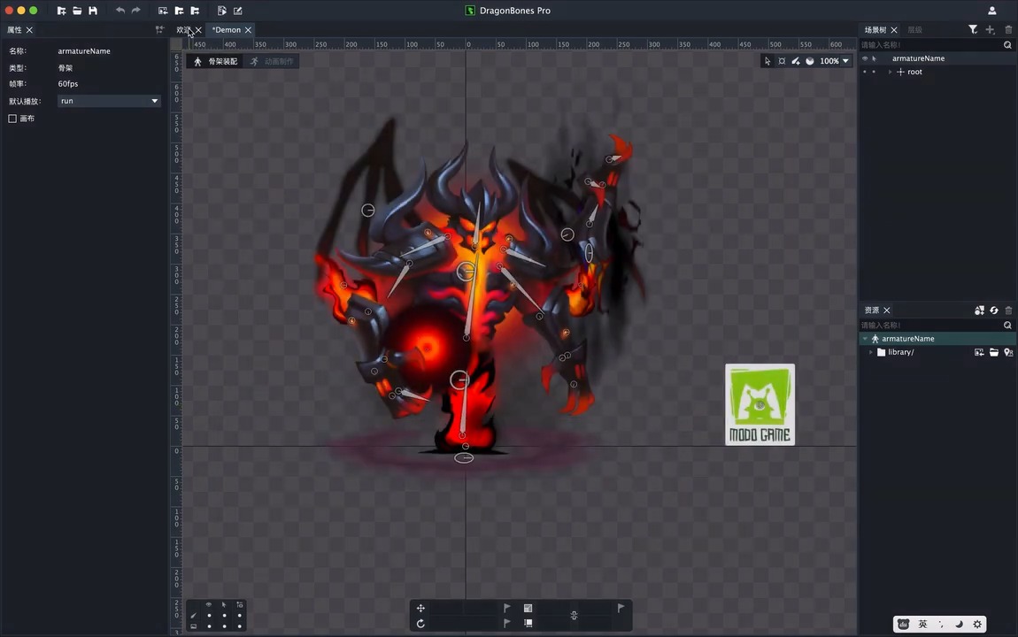
Task: Select the *Demon document tab
Action: click(x=227, y=30)
